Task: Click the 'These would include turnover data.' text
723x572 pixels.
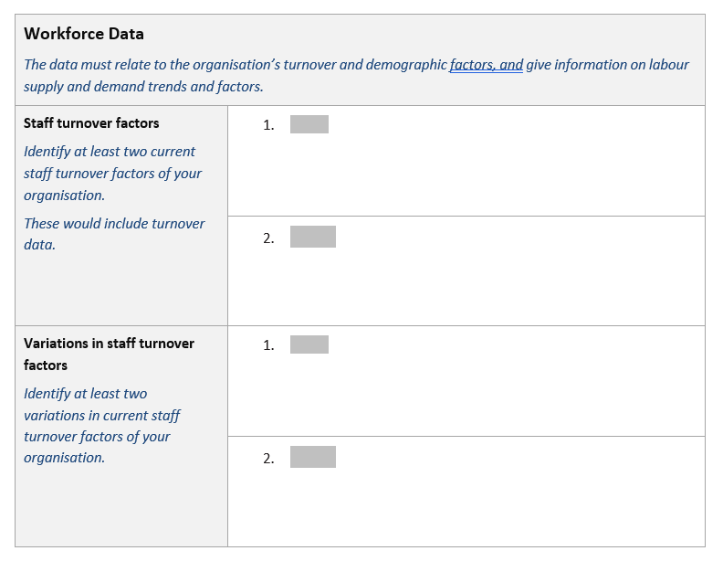Action: [x=114, y=234]
